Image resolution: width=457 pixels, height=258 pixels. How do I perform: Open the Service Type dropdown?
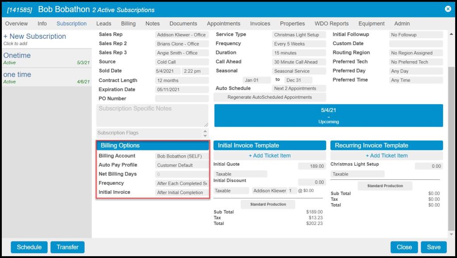[299, 35]
